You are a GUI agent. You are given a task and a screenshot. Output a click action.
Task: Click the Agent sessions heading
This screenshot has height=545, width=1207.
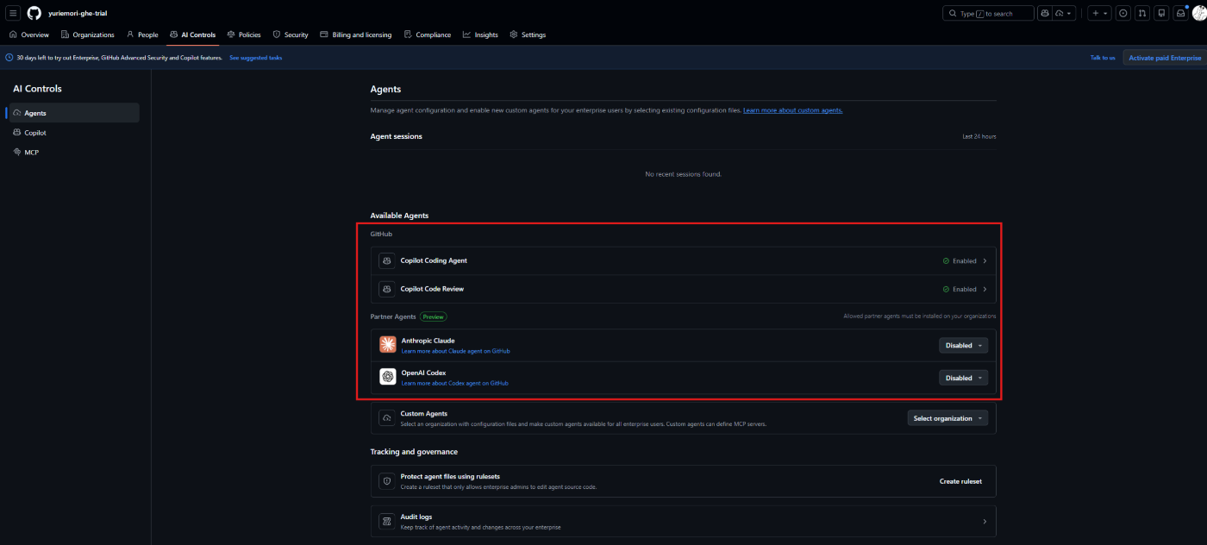click(397, 136)
